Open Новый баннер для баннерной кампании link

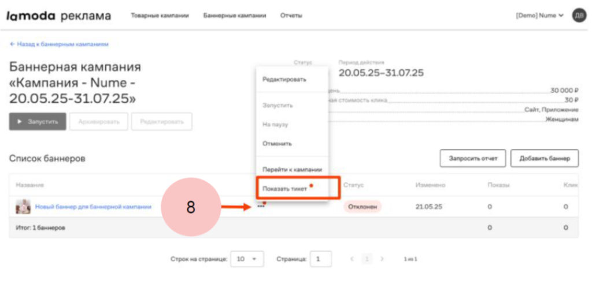point(93,207)
